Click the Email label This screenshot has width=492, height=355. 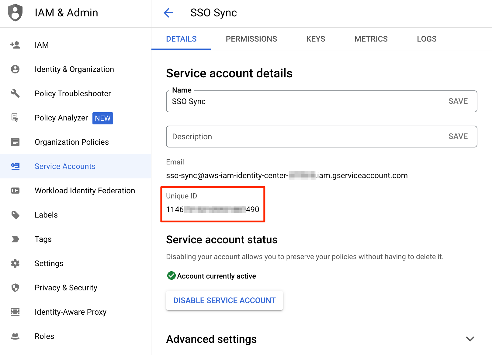(175, 162)
